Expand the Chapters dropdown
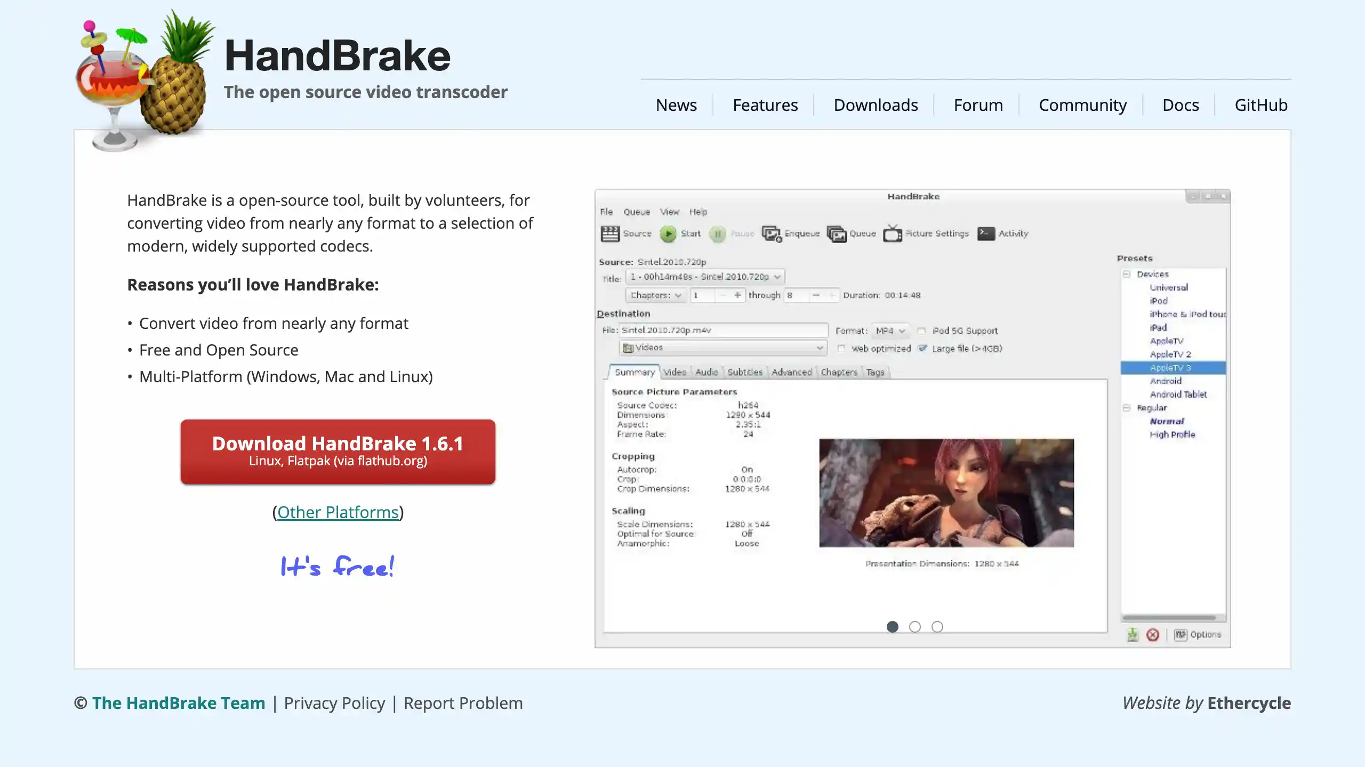Viewport: 1365px width, 767px height. (x=655, y=295)
